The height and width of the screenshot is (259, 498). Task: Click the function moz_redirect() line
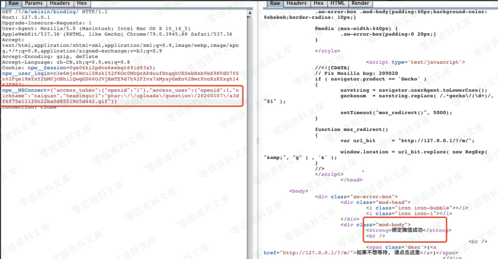click(352, 130)
